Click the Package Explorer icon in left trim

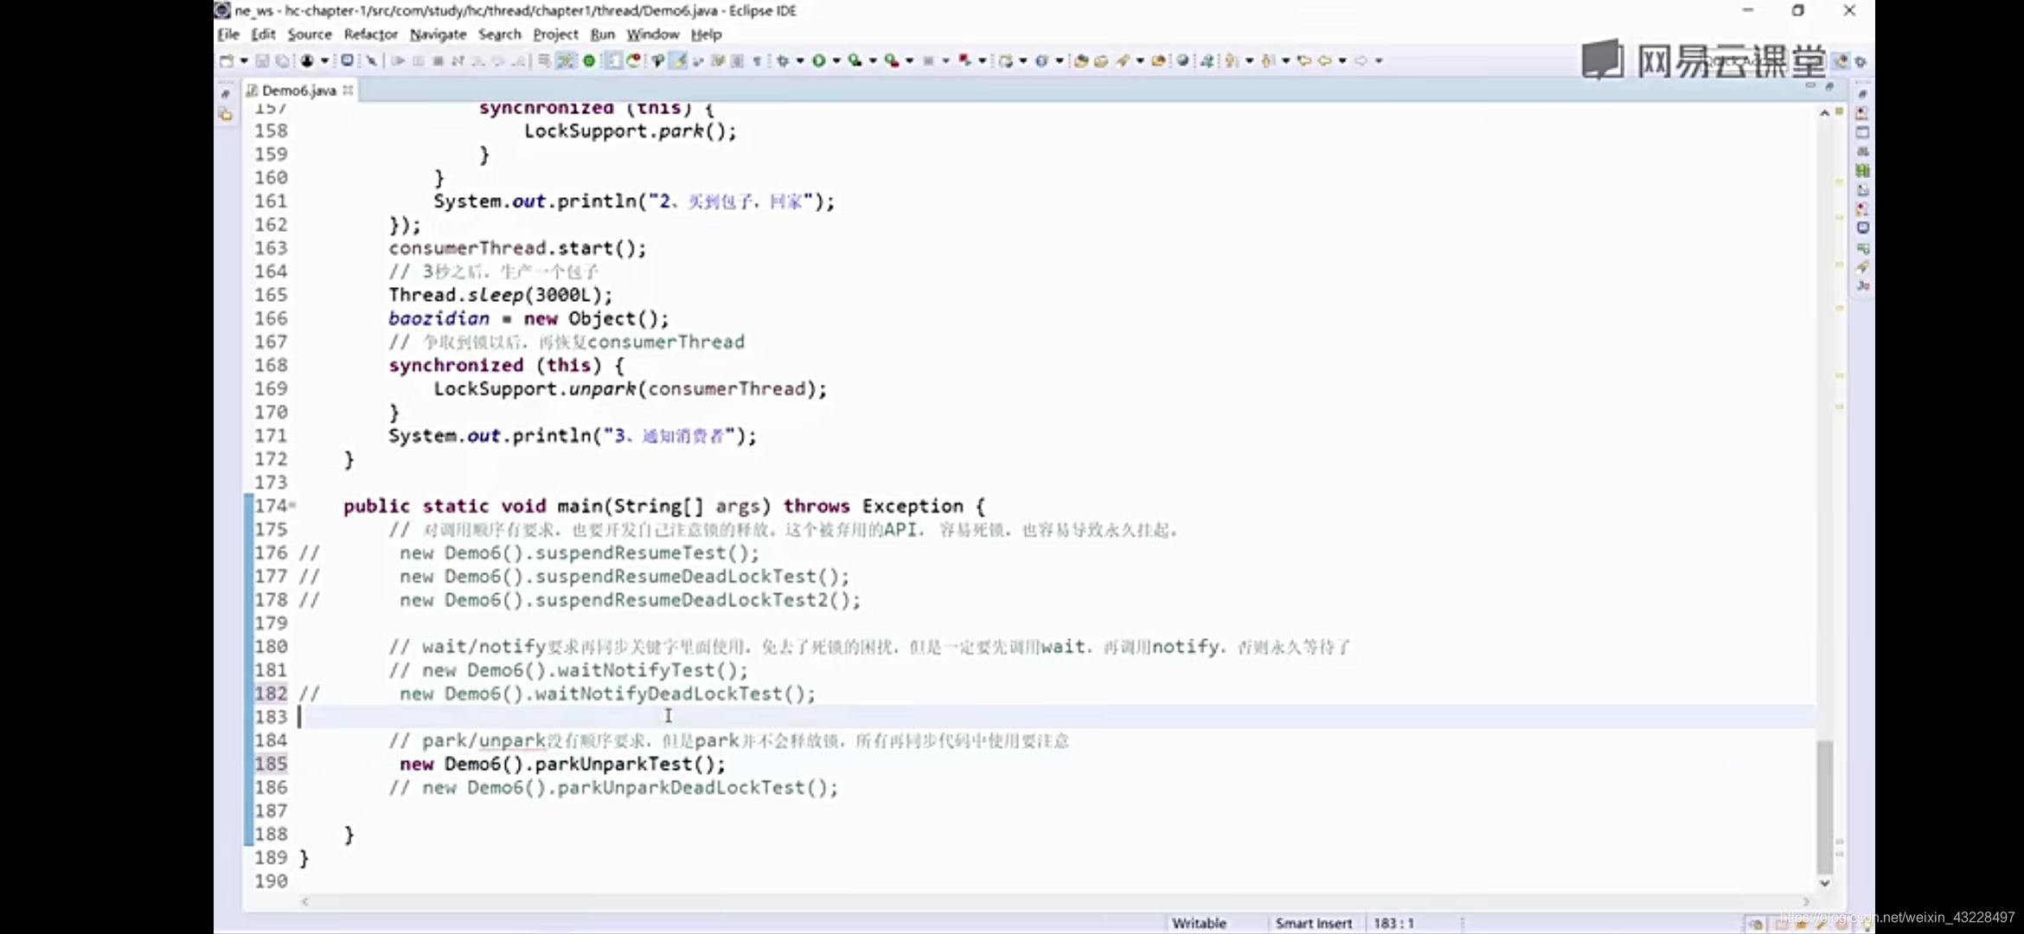[x=226, y=114]
